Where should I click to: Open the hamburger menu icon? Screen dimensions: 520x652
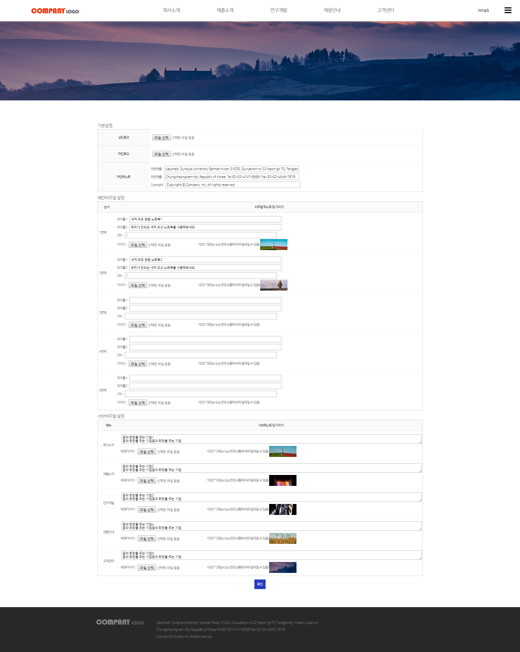pos(508,10)
